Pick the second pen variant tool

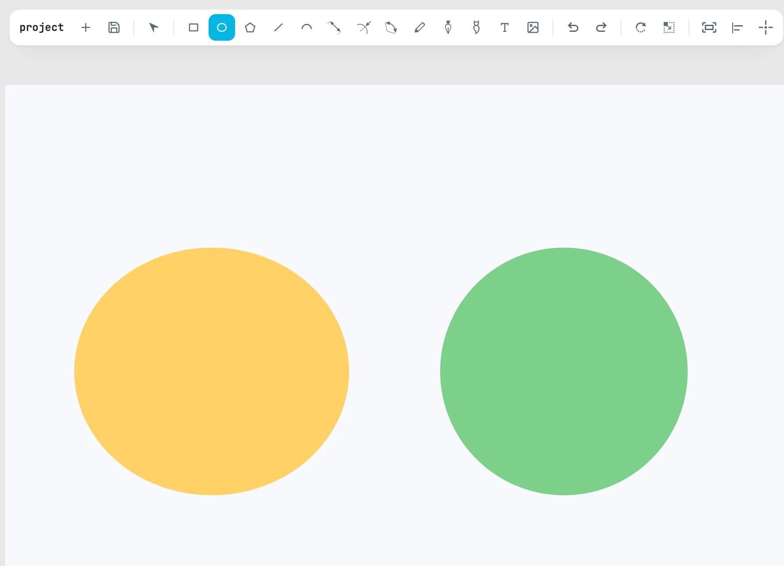tap(476, 27)
